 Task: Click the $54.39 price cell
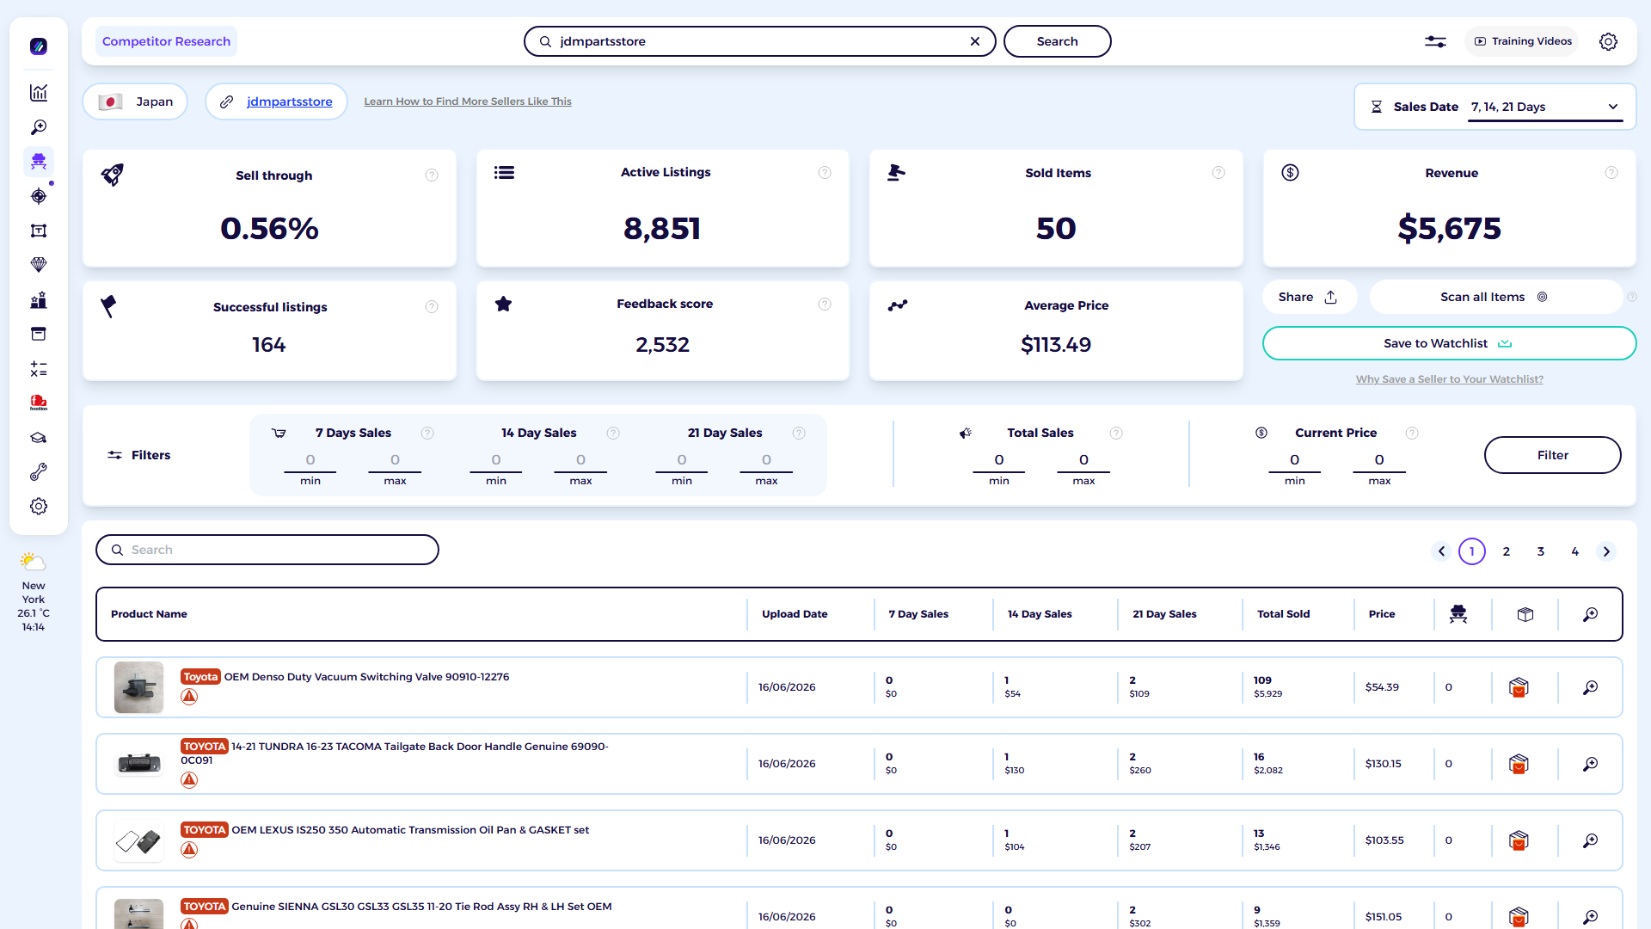[1382, 687]
